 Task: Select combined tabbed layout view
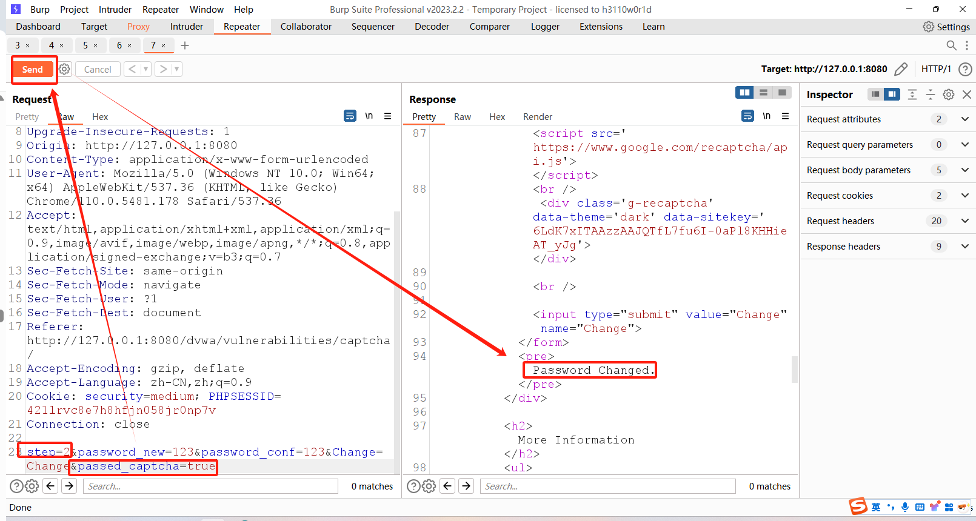click(x=782, y=92)
